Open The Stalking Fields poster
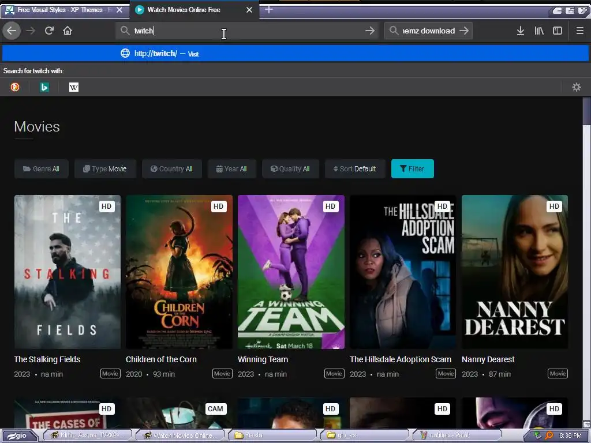591x443 pixels. (68, 272)
